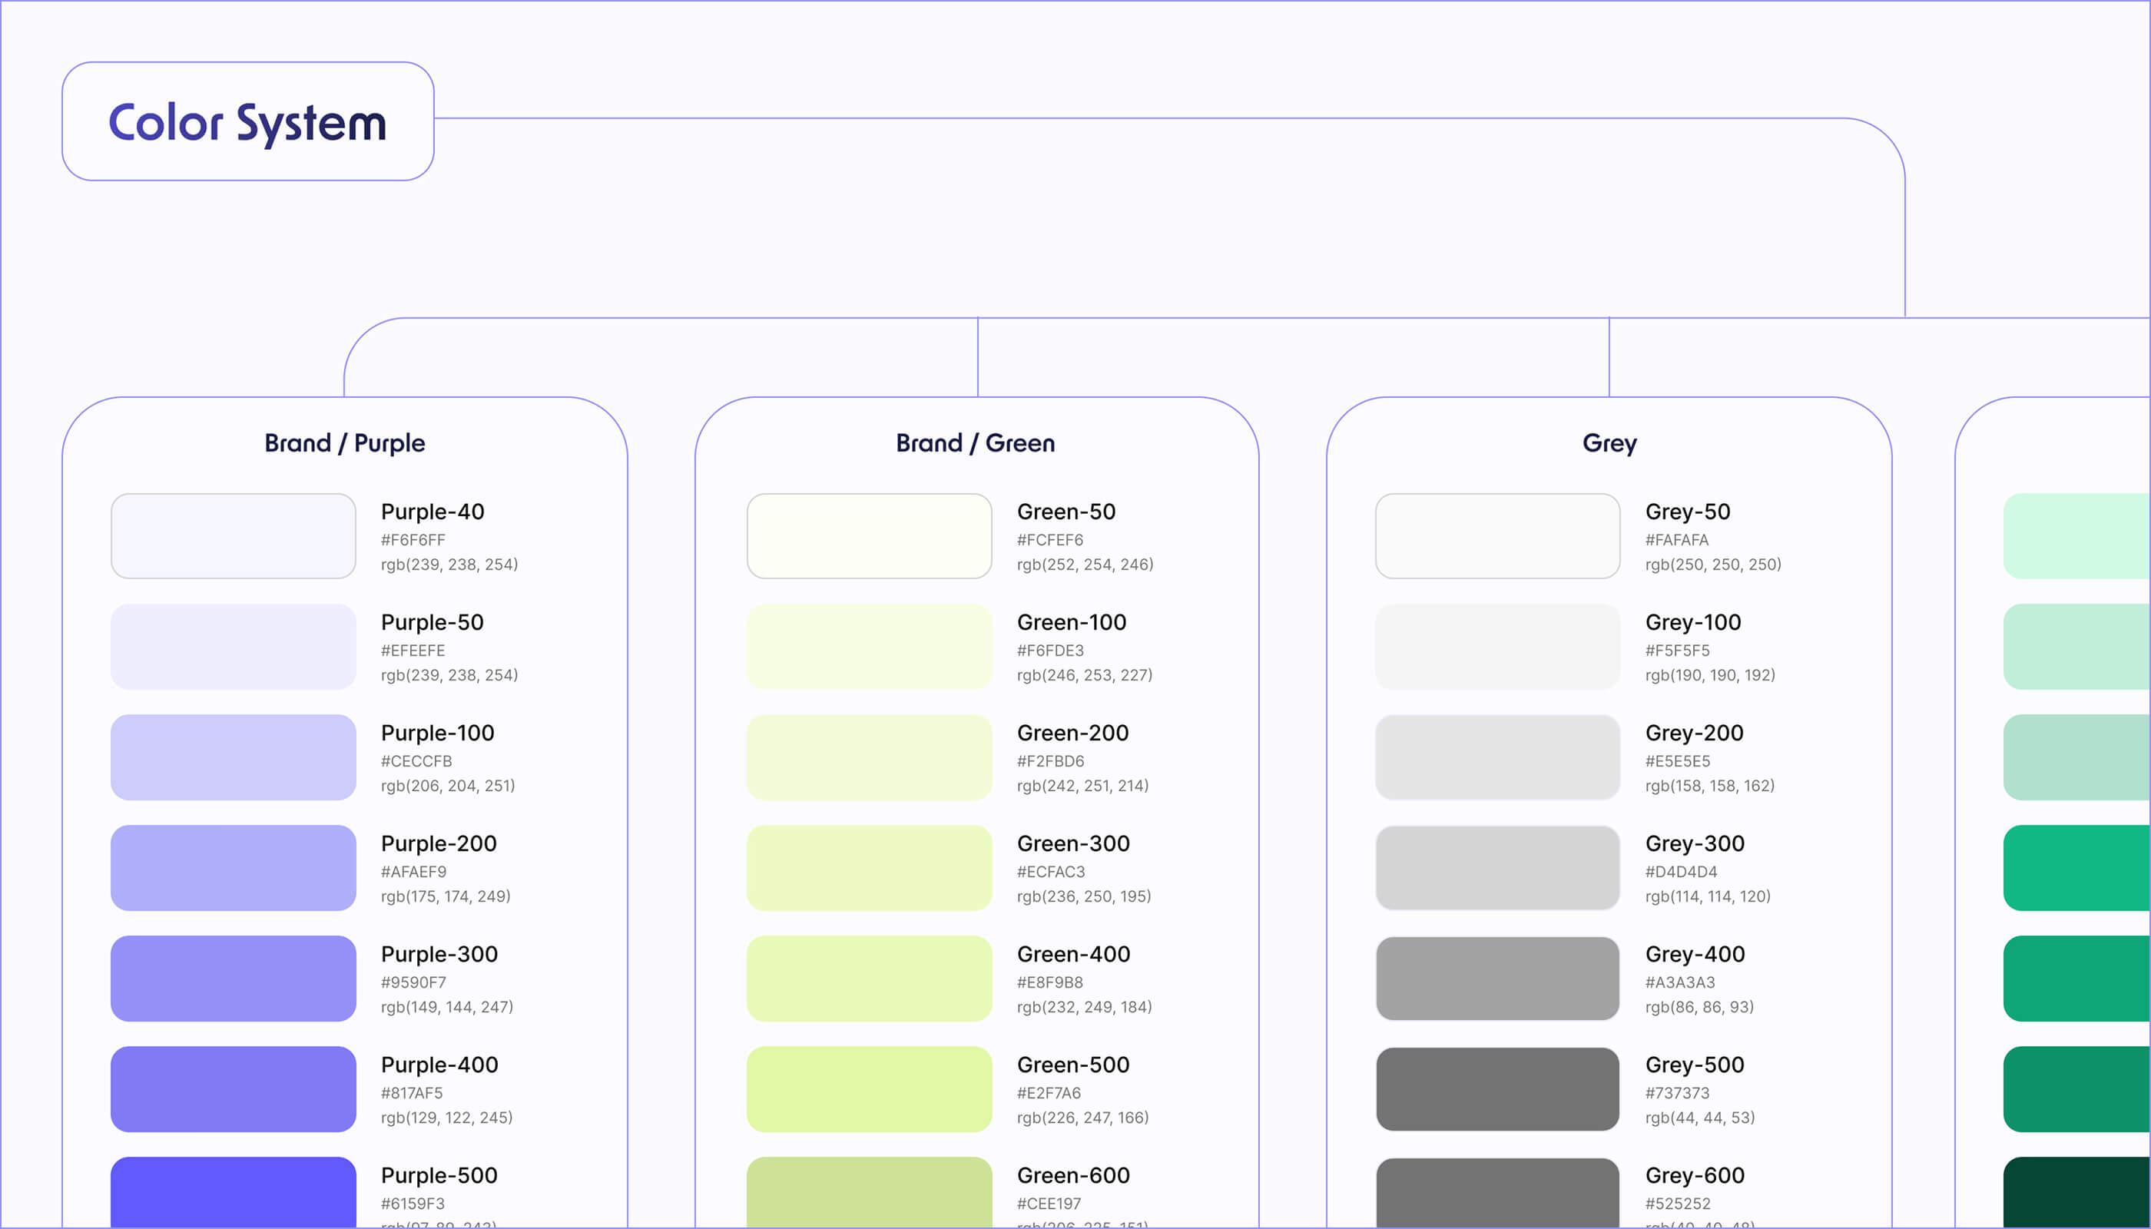Click the rgb value under Grey-200
The width and height of the screenshot is (2151, 1229).
point(1710,785)
